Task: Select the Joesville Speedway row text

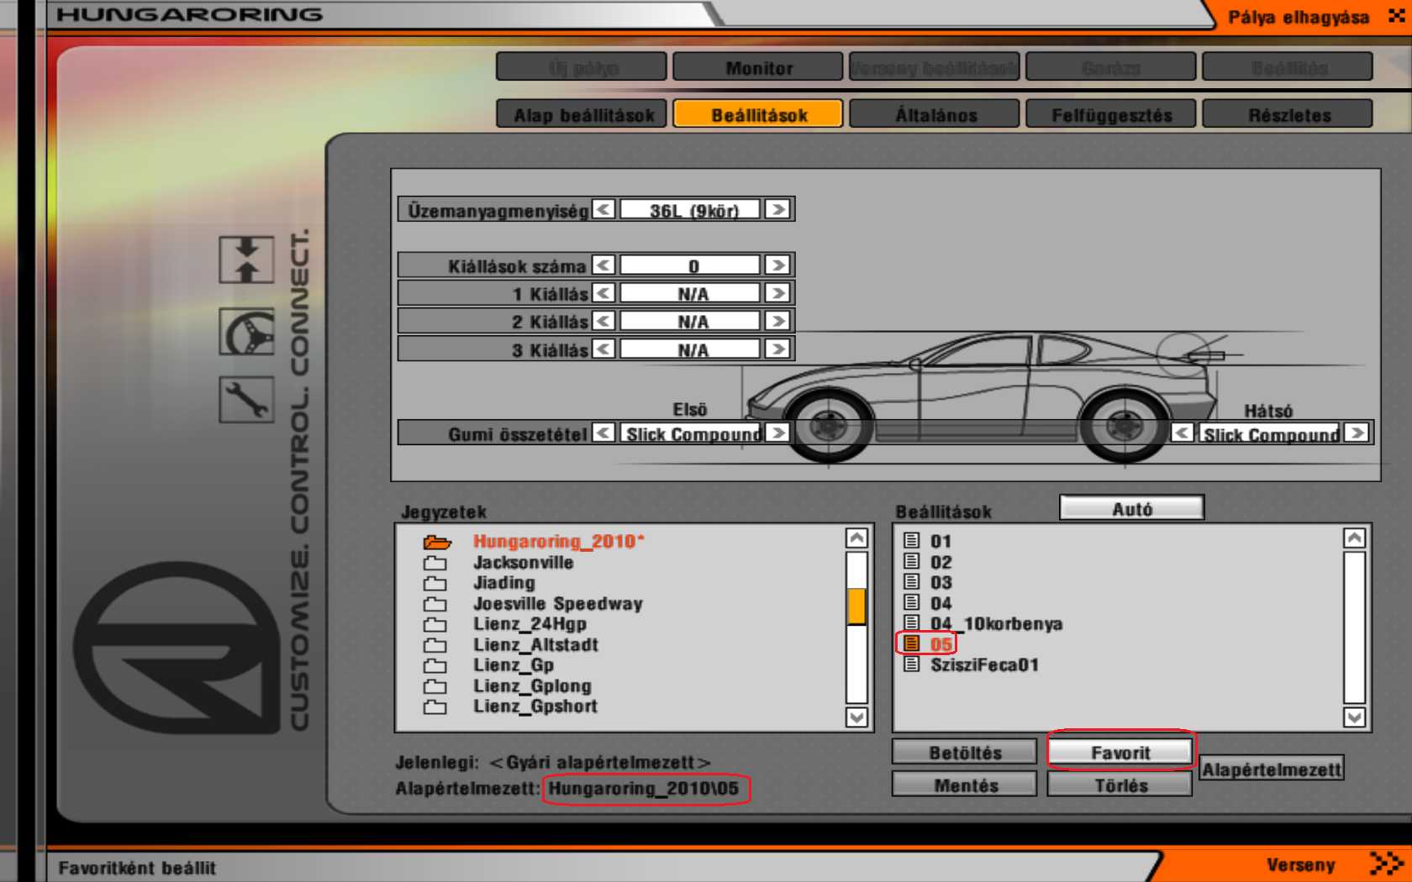Action: (x=557, y=603)
